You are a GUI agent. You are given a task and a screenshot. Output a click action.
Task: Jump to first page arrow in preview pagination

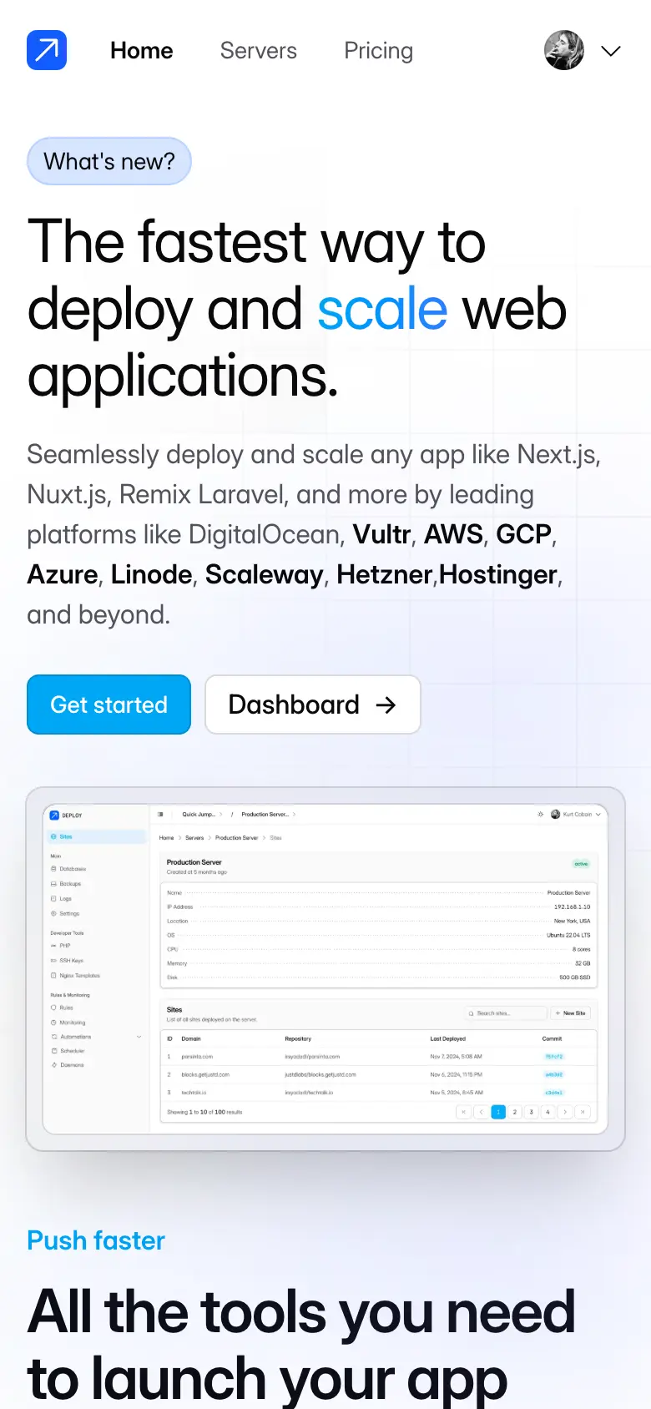pyautogui.click(x=463, y=1112)
